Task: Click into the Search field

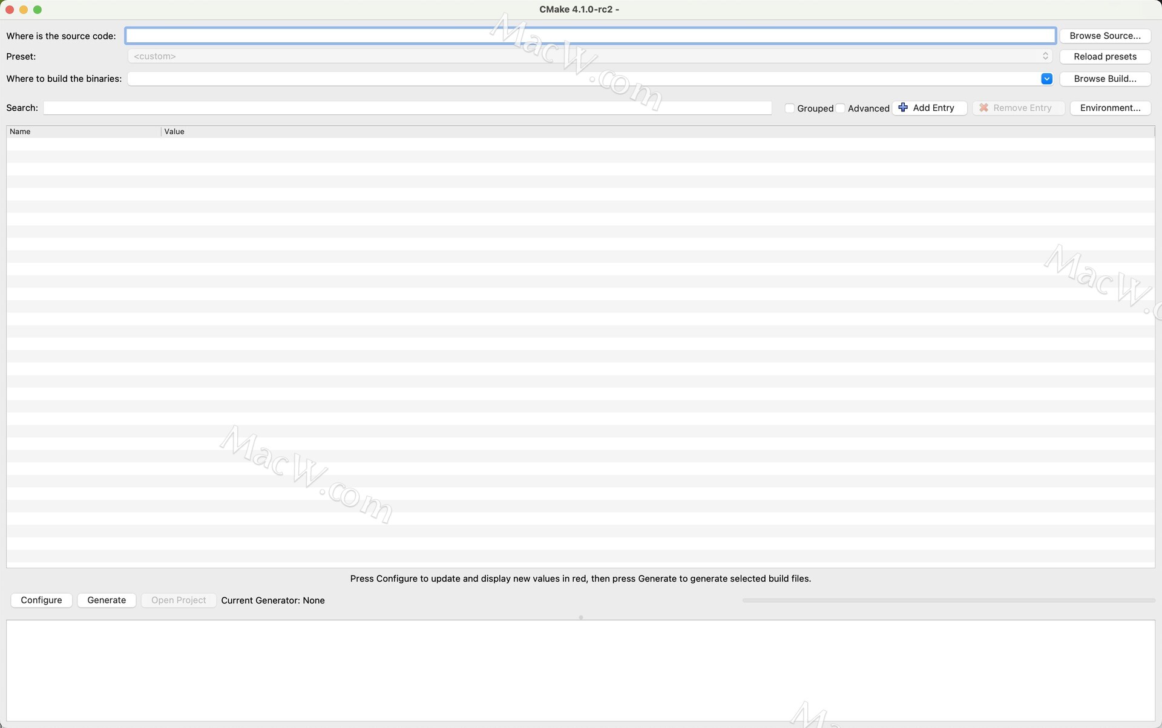Action: 407,108
